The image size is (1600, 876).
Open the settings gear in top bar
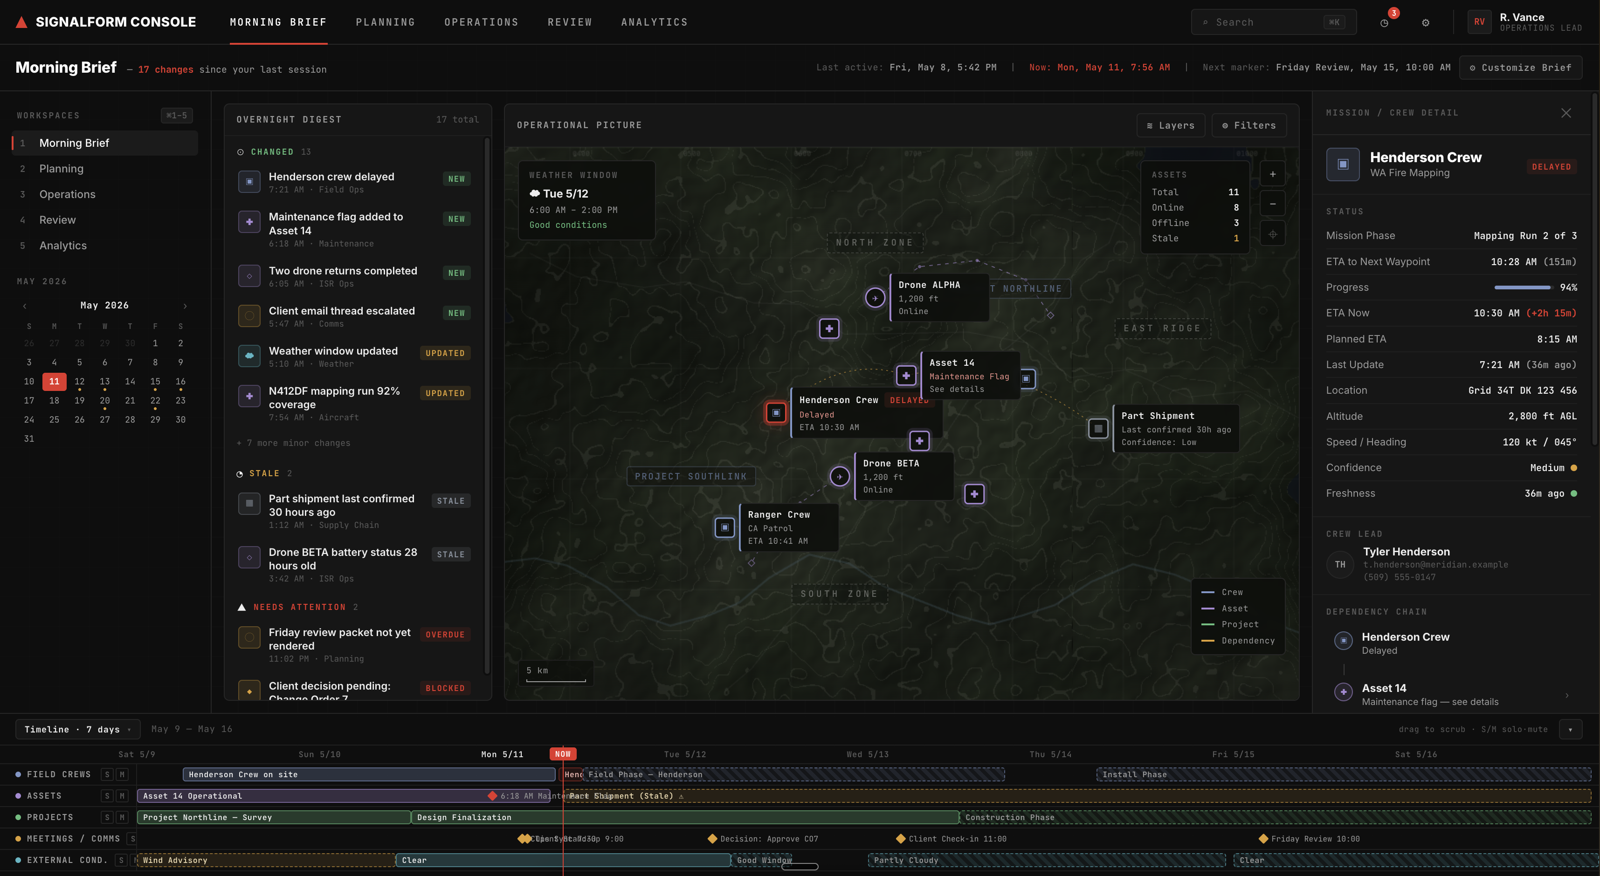[1426, 22]
